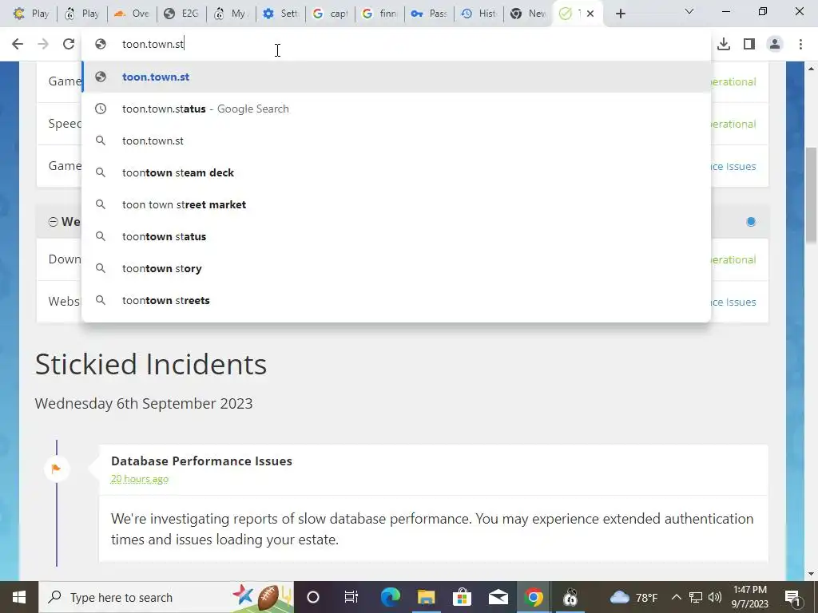
Task: Pick the plain toon.town.st search suggestion
Action: (x=396, y=140)
